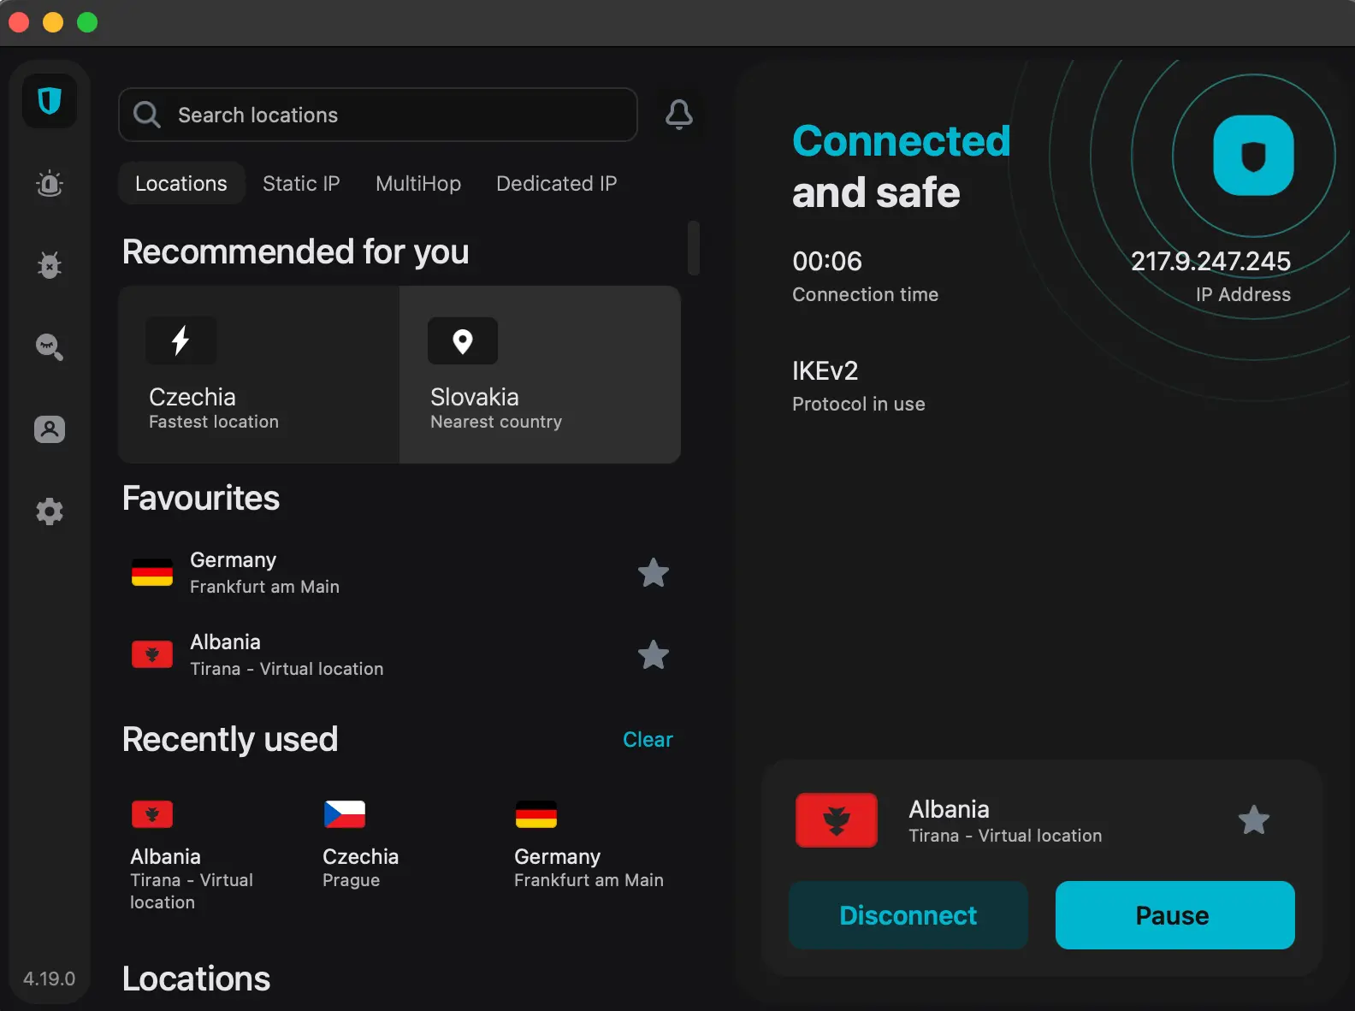Click the Search locations field

[x=378, y=115]
